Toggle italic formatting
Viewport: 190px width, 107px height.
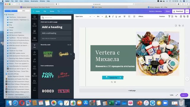coord(113,17)
